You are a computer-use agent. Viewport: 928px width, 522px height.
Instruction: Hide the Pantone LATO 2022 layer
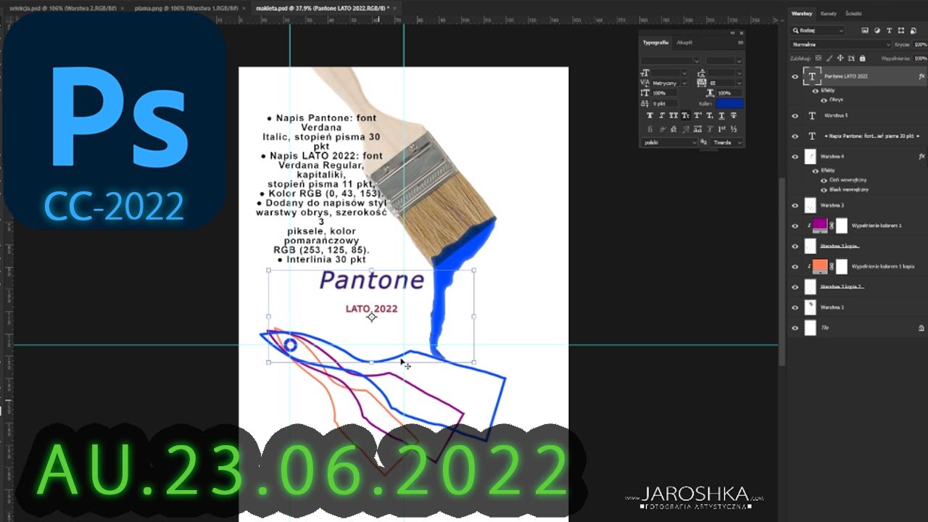tap(795, 76)
